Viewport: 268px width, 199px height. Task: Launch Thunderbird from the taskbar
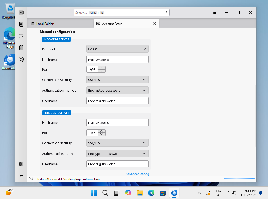pos(174,193)
